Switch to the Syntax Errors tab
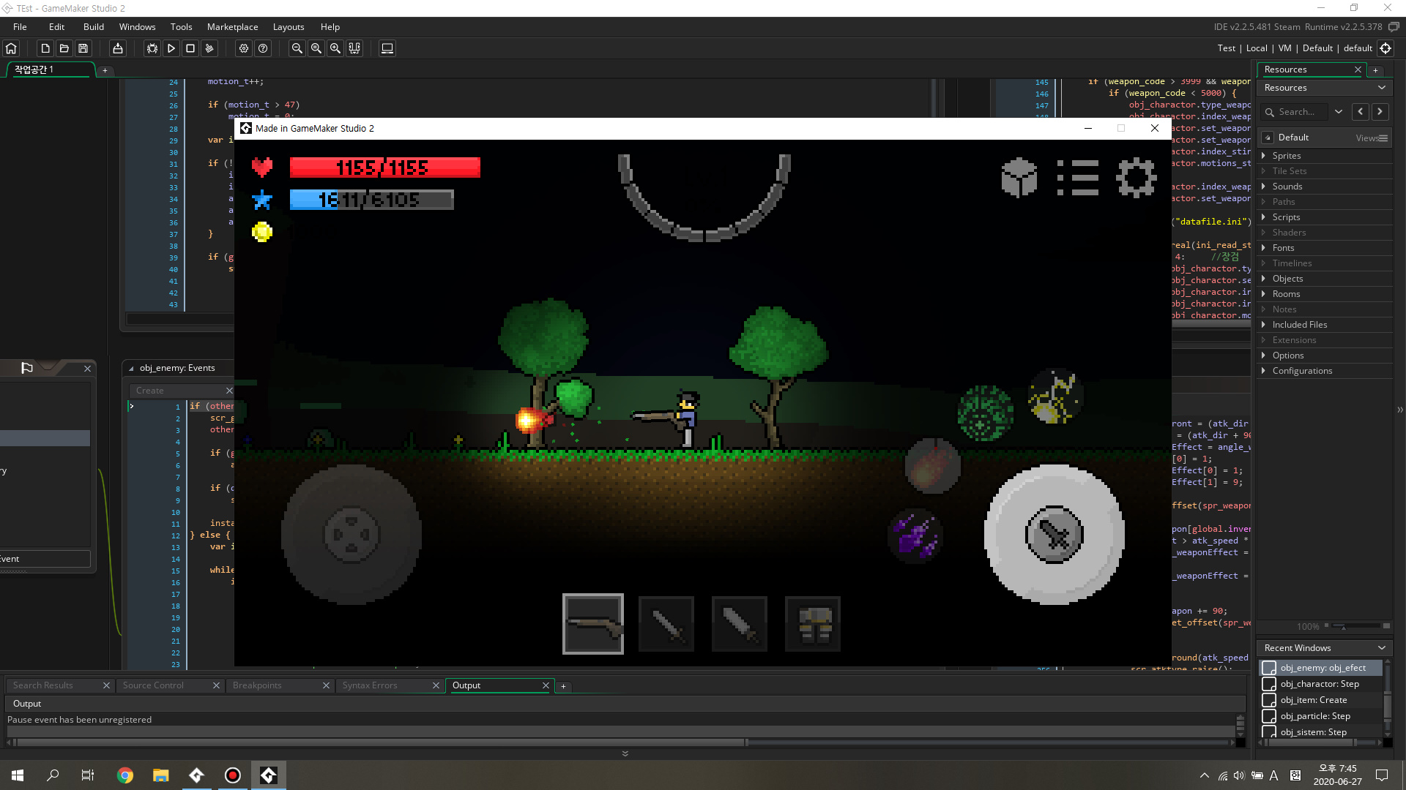Image resolution: width=1406 pixels, height=790 pixels. (x=370, y=685)
